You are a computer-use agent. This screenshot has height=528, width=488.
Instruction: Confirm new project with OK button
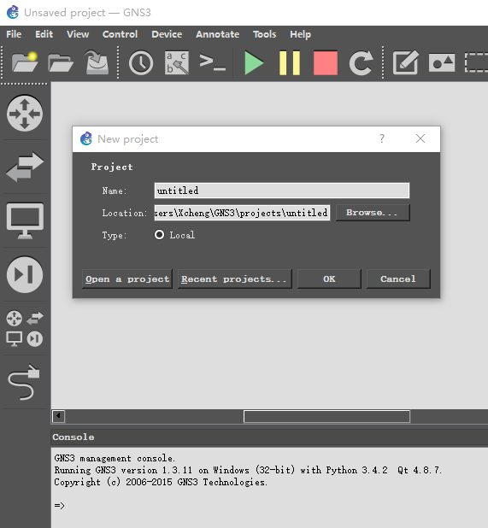tap(329, 279)
